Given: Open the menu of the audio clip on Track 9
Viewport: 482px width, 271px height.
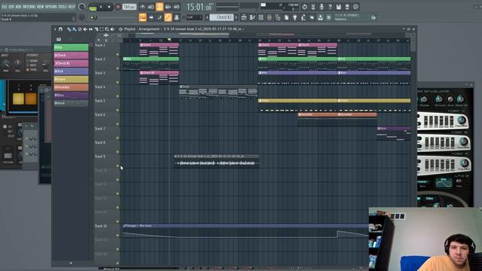Looking at the screenshot, I should pos(175,157).
